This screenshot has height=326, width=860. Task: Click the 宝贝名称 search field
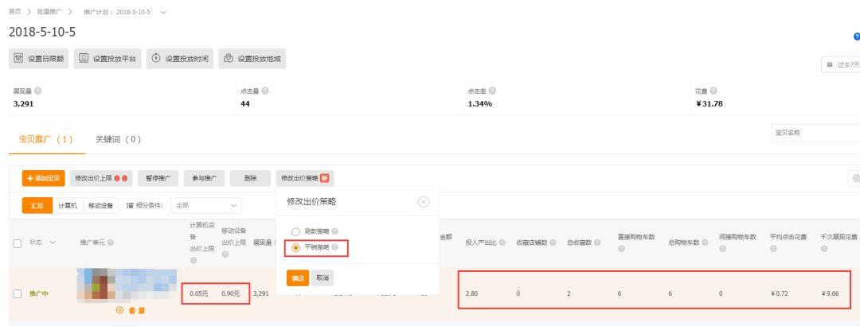click(815, 133)
